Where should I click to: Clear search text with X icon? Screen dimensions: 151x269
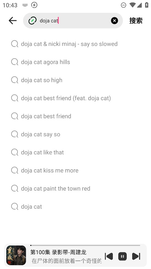(x=114, y=21)
